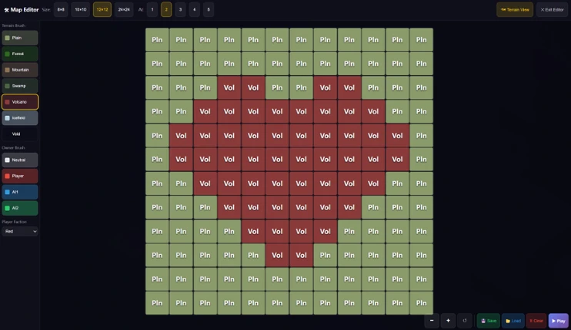Set the AI count to 5
571x330 pixels.
(209, 10)
